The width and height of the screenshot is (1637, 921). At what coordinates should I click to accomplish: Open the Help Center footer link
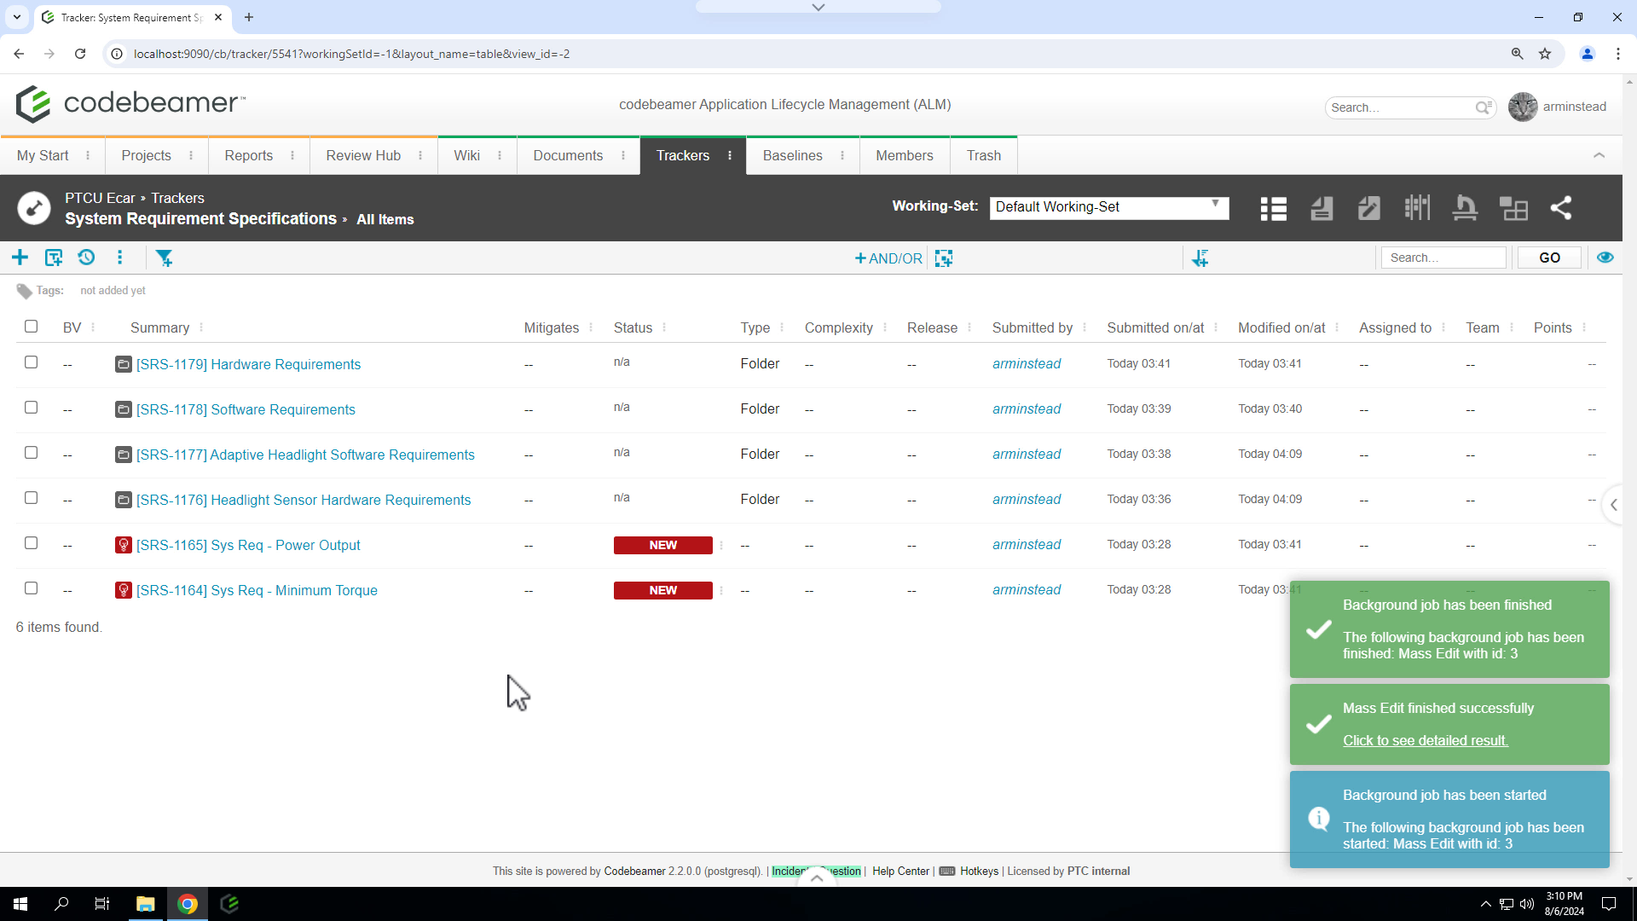900,872
